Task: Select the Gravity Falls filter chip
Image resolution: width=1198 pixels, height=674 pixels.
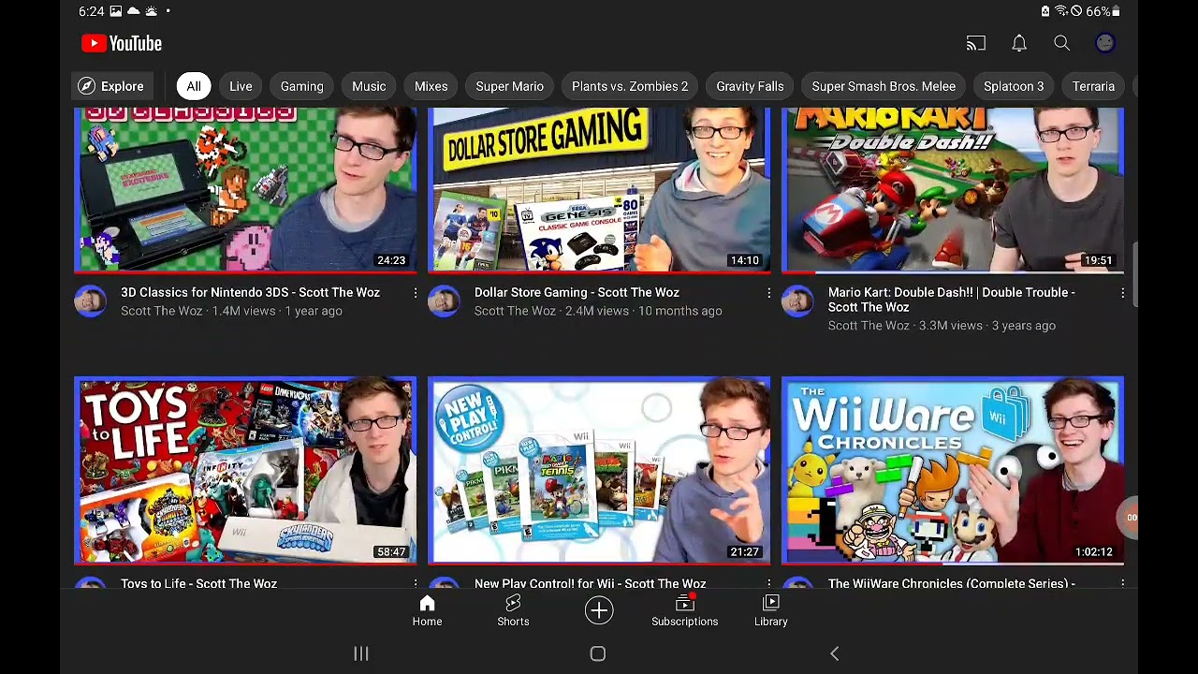Action: coord(750,86)
